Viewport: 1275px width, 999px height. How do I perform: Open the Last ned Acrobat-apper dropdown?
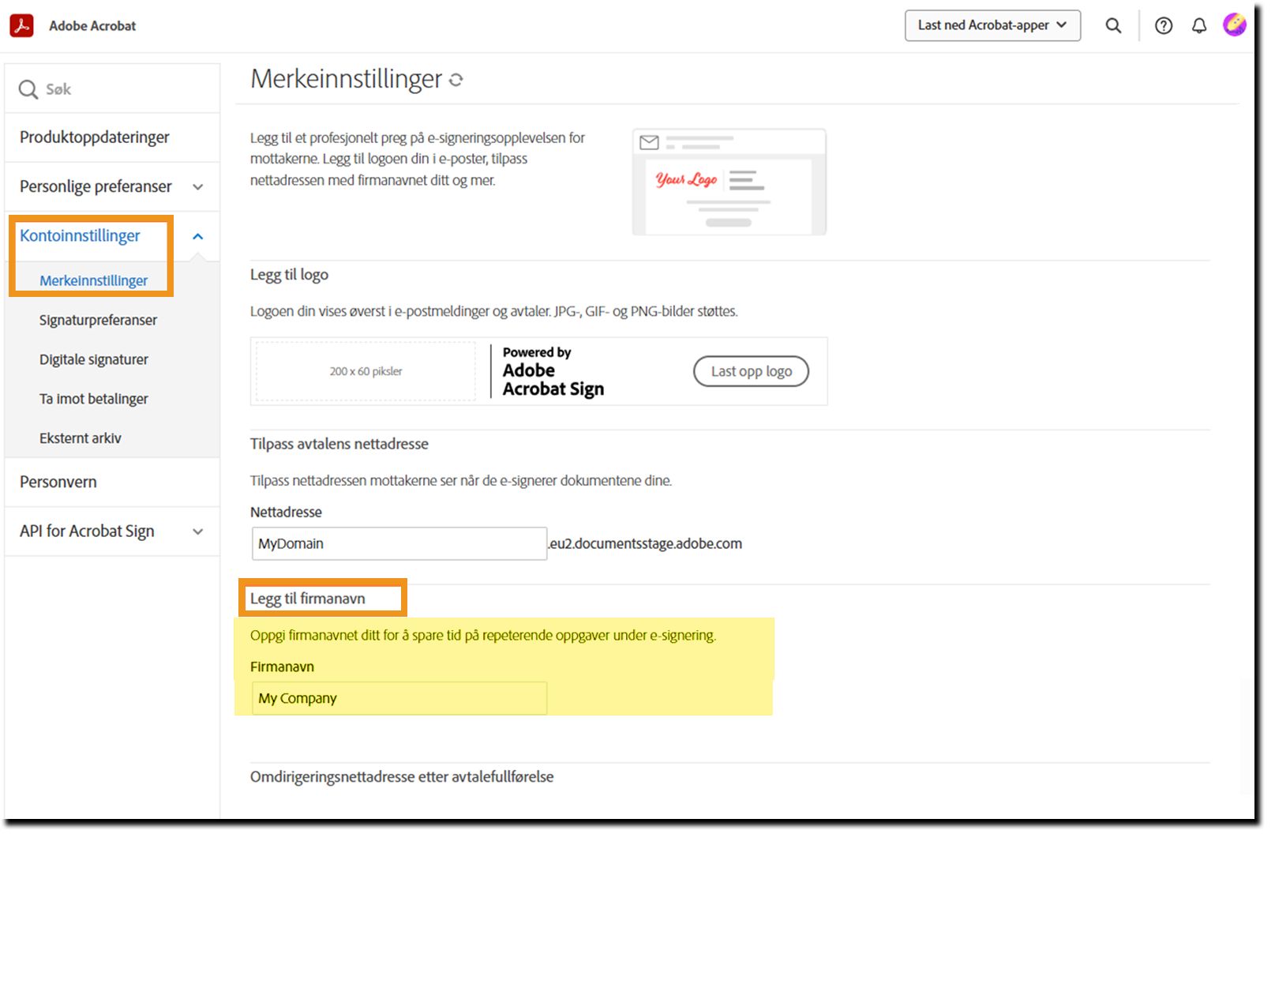tap(992, 25)
